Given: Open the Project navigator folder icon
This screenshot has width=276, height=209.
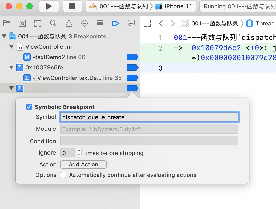Looking at the screenshot, I should (7, 23).
